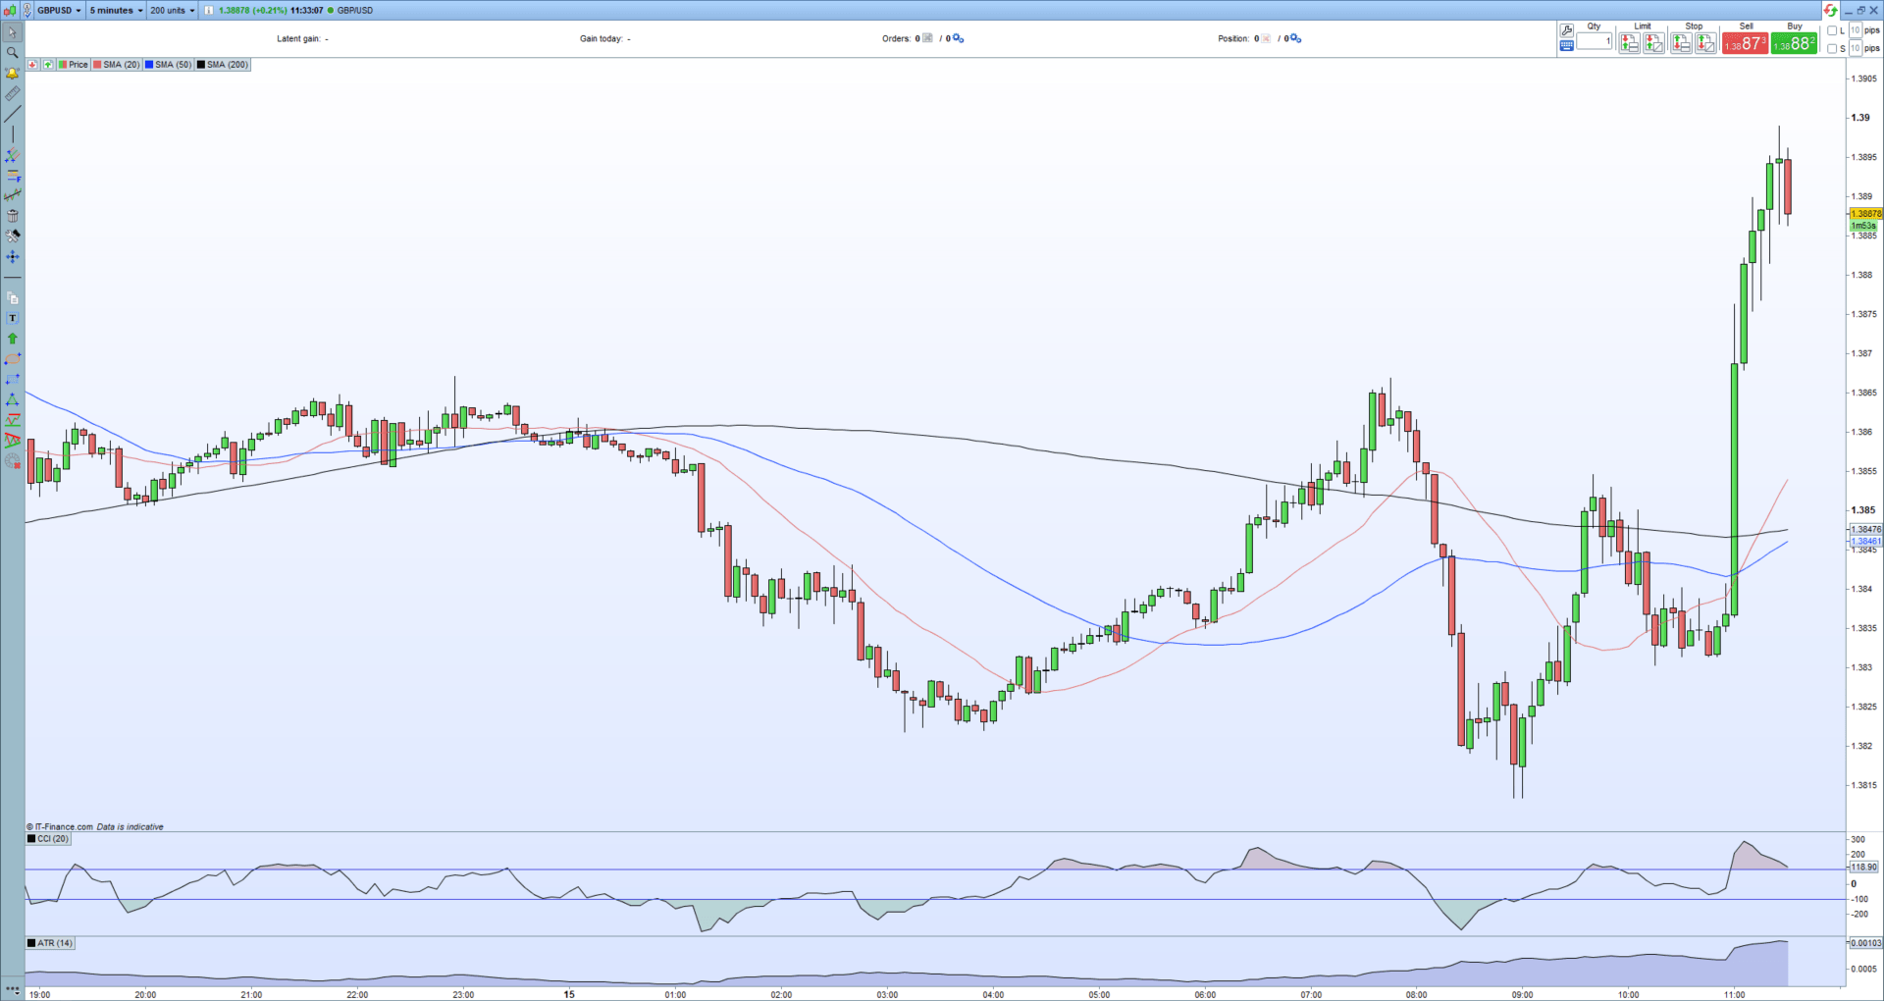Click first Limit order icon
Image resolution: width=1884 pixels, height=1001 pixels.
1630,43
